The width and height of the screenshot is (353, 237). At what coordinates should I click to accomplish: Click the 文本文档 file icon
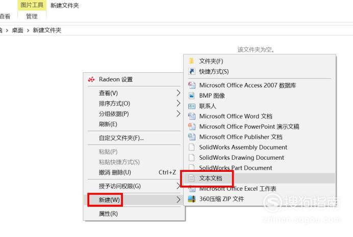click(x=191, y=178)
